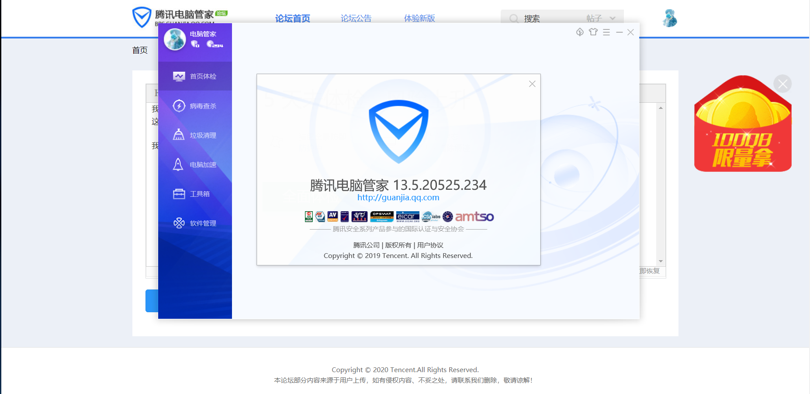Open the skin (shirt) icon in title bar

[593, 32]
